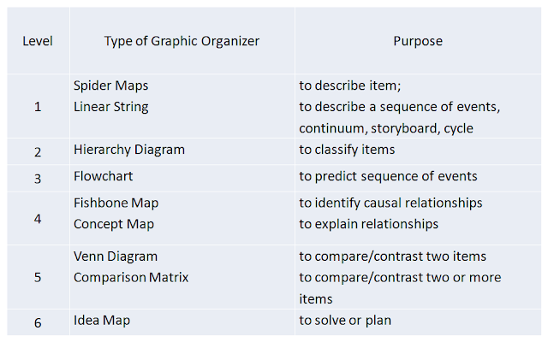
Task: Click 'to identify causal relationships' text
Action: (x=390, y=203)
